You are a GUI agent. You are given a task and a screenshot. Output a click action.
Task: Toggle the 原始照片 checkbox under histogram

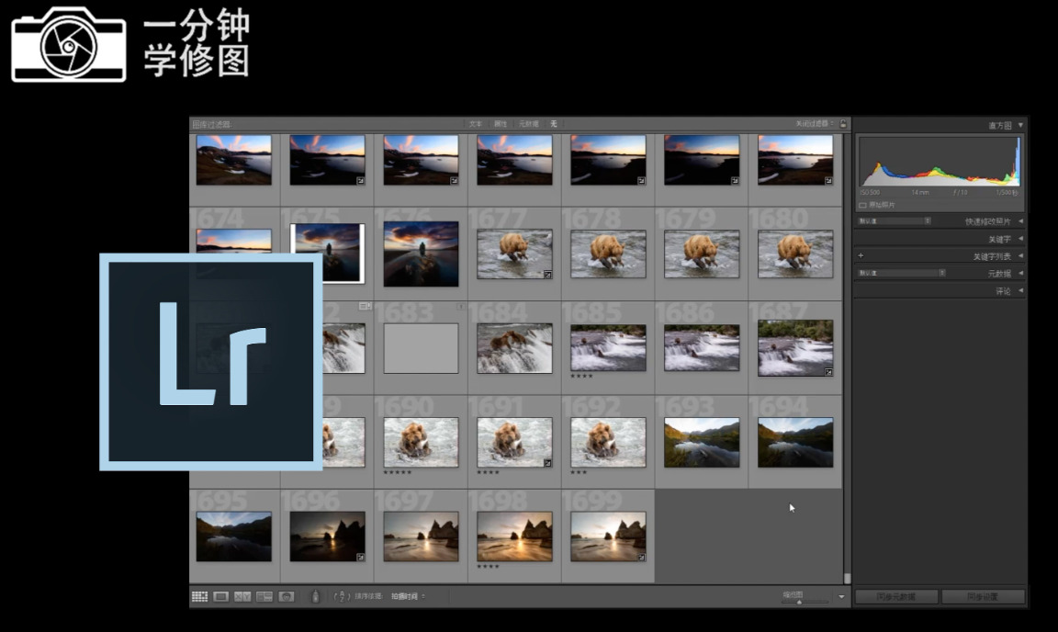tap(862, 205)
